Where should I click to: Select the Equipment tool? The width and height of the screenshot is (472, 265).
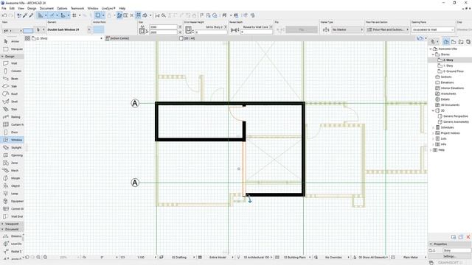[12, 201]
